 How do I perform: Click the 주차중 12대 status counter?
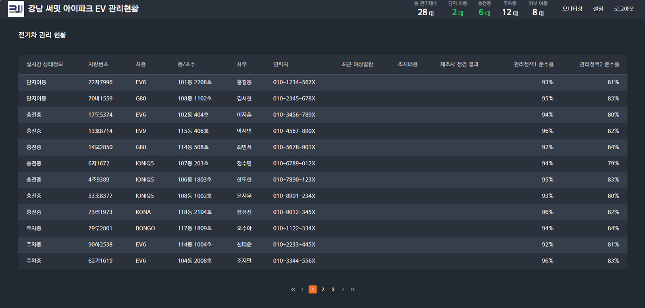(x=510, y=9)
